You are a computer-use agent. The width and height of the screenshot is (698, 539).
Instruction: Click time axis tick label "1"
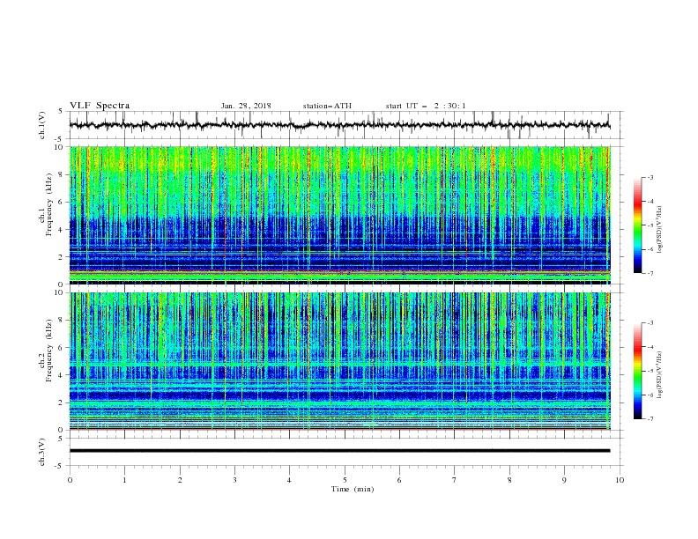point(124,480)
